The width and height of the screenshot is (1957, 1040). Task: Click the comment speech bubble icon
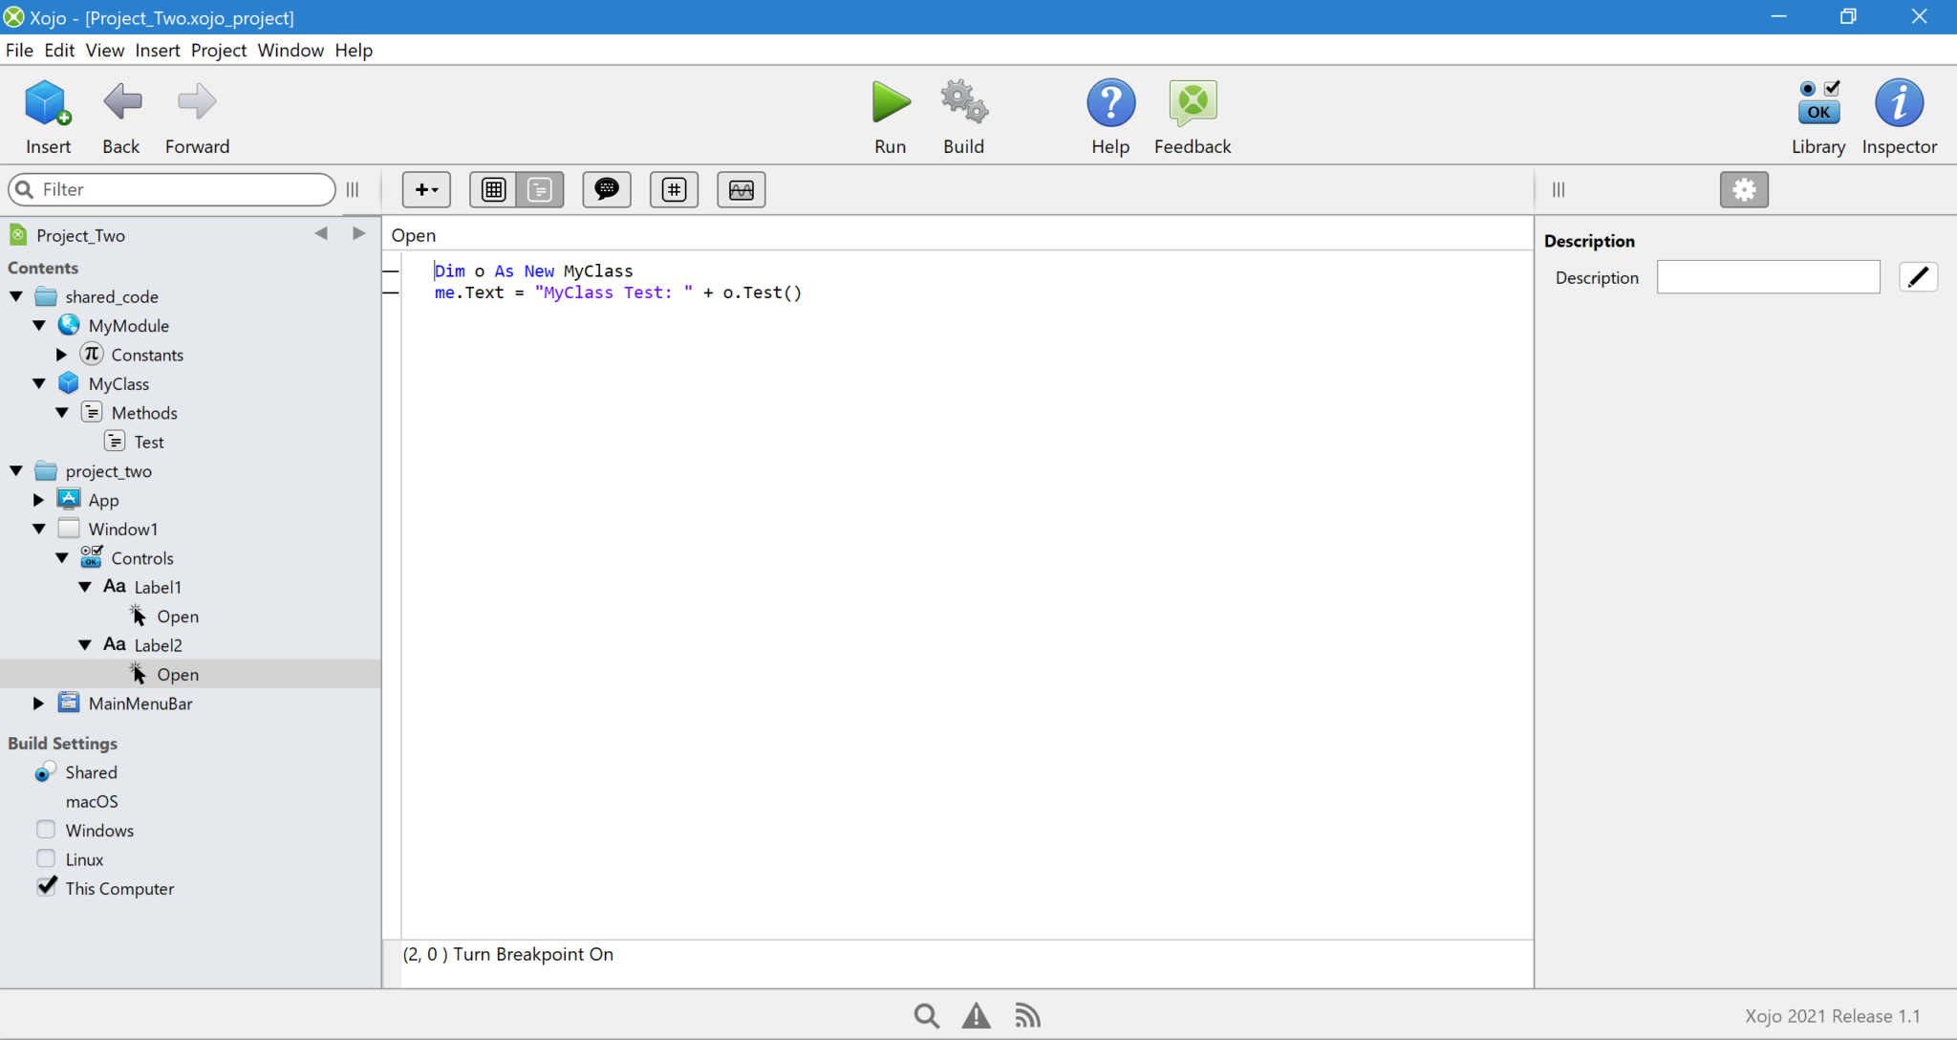607,189
